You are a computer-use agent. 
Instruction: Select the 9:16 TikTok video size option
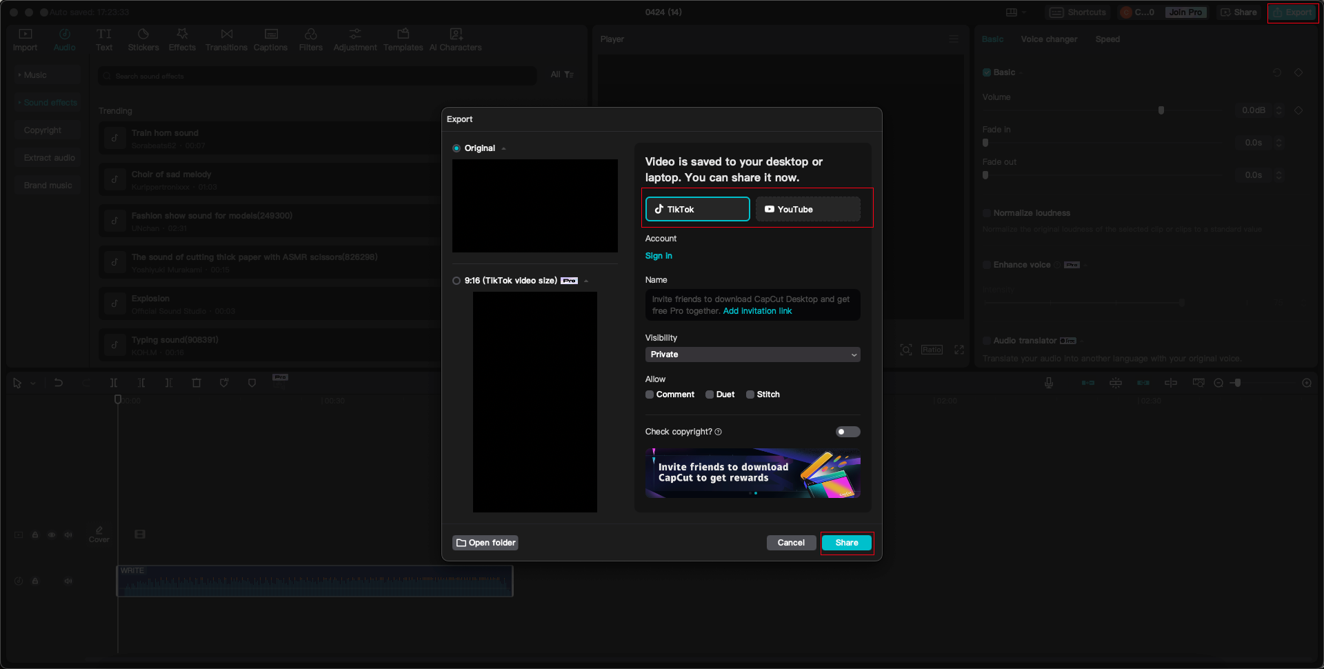pyautogui.click(x=457, y=281)
